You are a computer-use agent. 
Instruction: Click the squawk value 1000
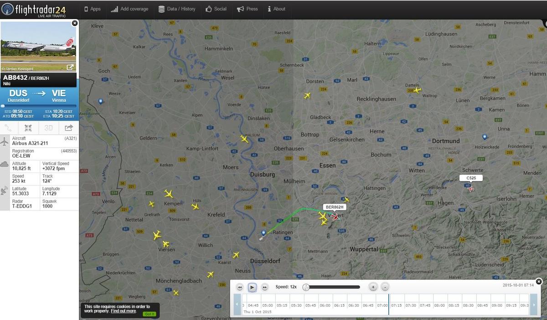coord(47,206)
